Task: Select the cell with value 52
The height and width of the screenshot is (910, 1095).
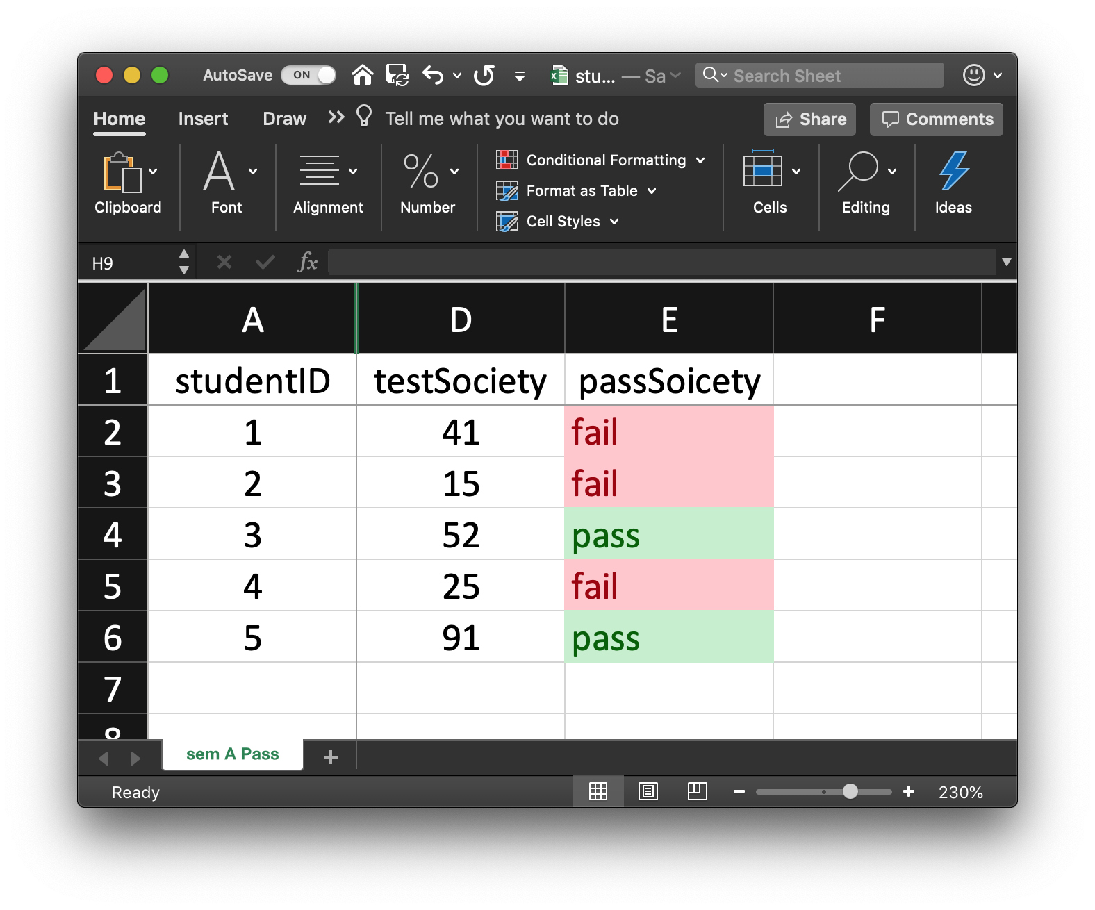Action: [461, 534]
